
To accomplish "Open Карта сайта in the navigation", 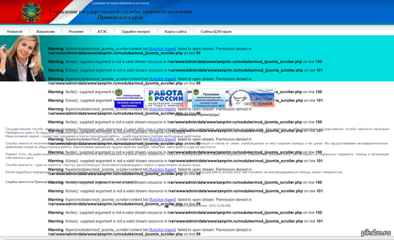I will point(175,31).
